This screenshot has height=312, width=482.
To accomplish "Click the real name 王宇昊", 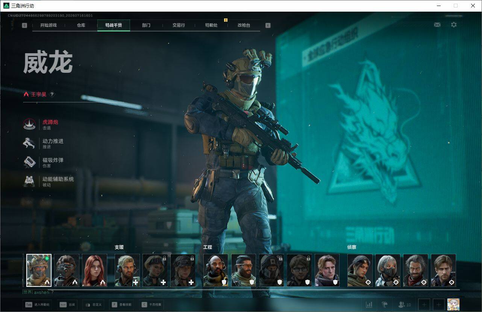I will pyautogui.click(x=39, y=94).
